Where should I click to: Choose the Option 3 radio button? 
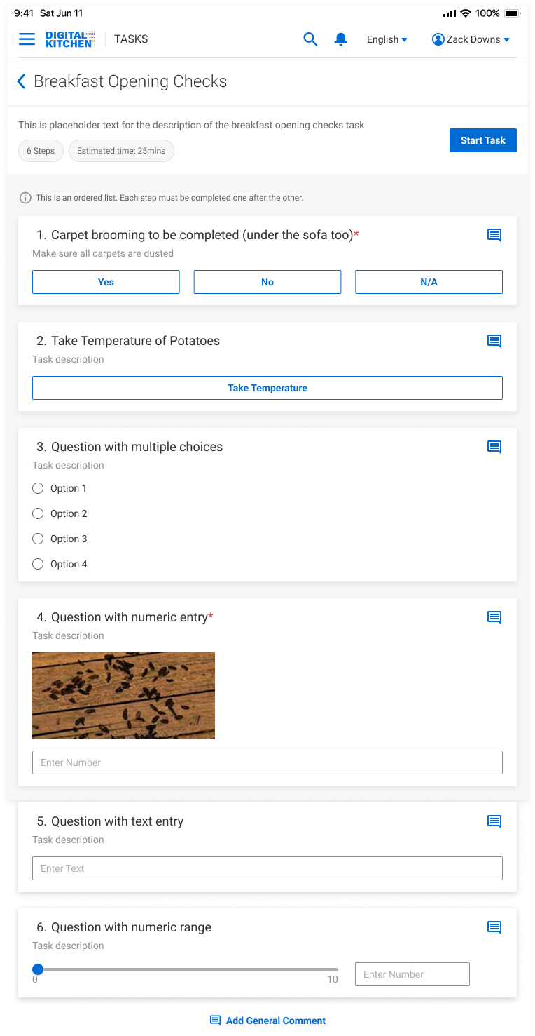(38, 539)
